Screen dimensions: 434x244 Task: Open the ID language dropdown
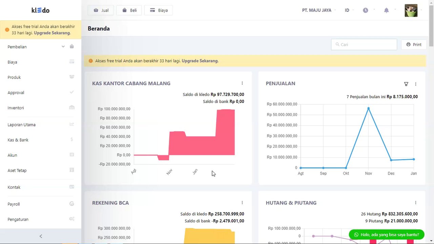[x=347, y=11]
